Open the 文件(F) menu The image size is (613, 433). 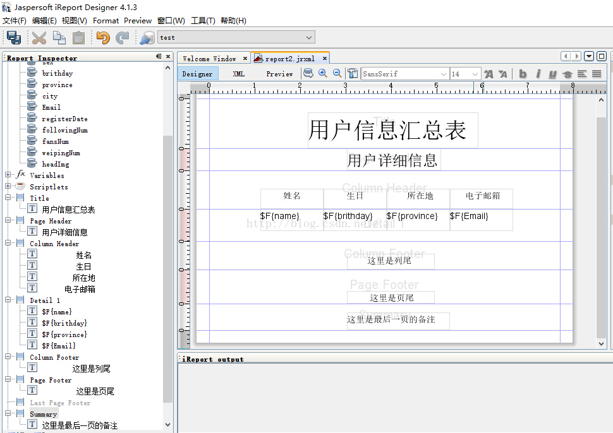15,21
